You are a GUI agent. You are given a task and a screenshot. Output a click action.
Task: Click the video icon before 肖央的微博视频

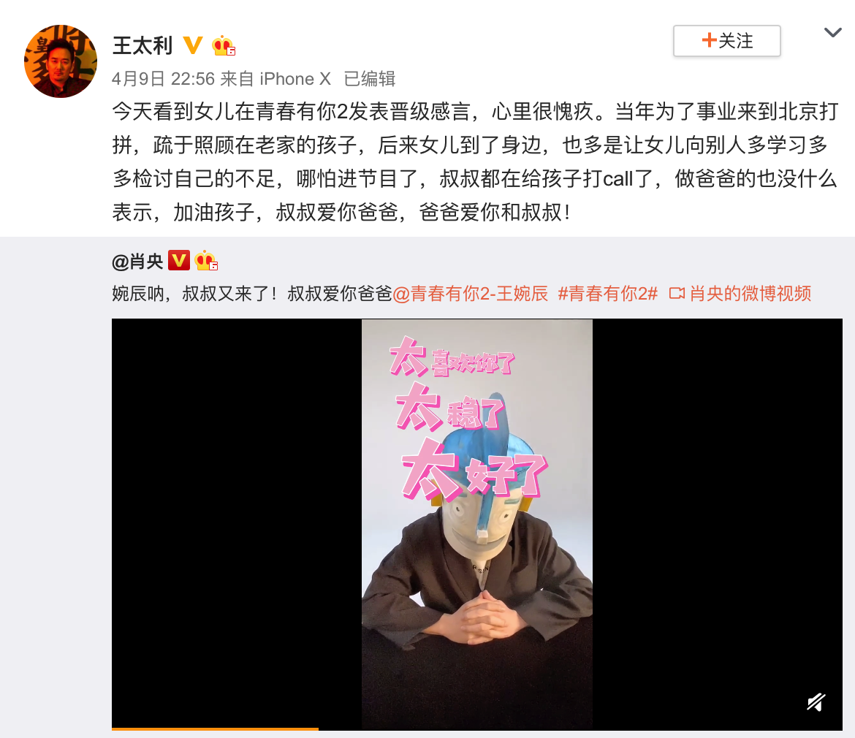click(x=677, y=293)
